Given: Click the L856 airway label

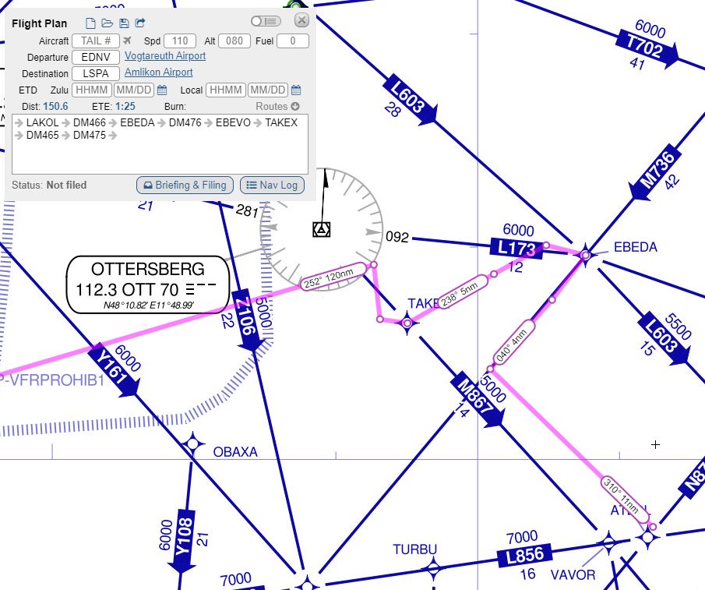Looking at the screenshot, I should coord(525,556).
